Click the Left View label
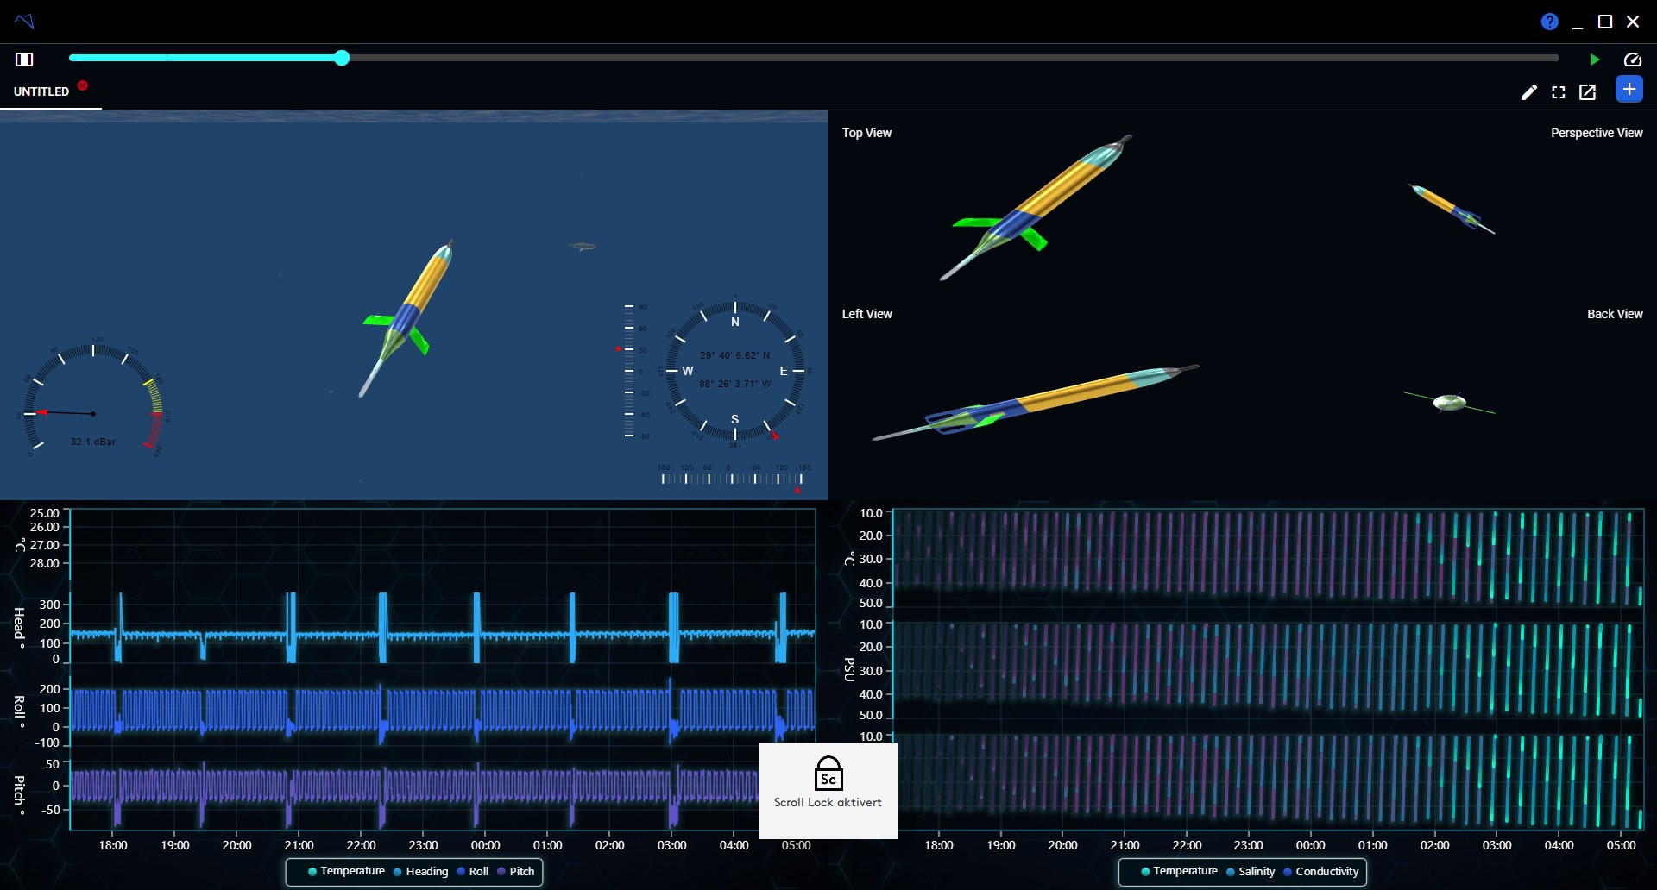Screen dimensions: 1657x890 866,314
